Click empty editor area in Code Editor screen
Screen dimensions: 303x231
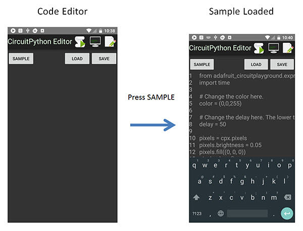[63, 142]
